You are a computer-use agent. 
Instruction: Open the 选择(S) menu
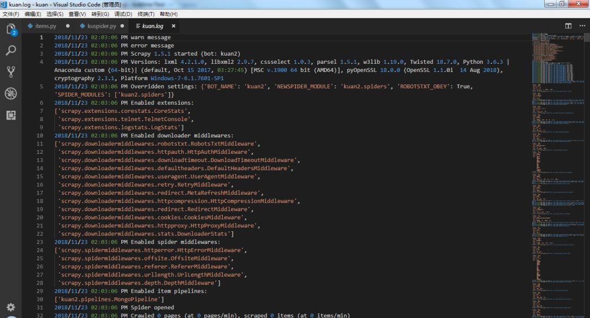tap(55, 14)
